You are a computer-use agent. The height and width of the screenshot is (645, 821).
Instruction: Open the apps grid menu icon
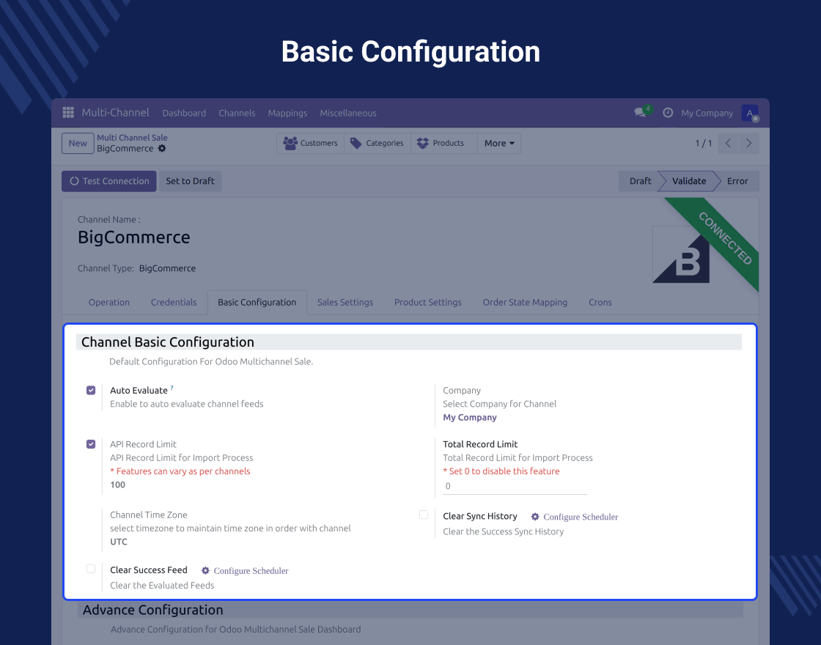click(68, 113)
